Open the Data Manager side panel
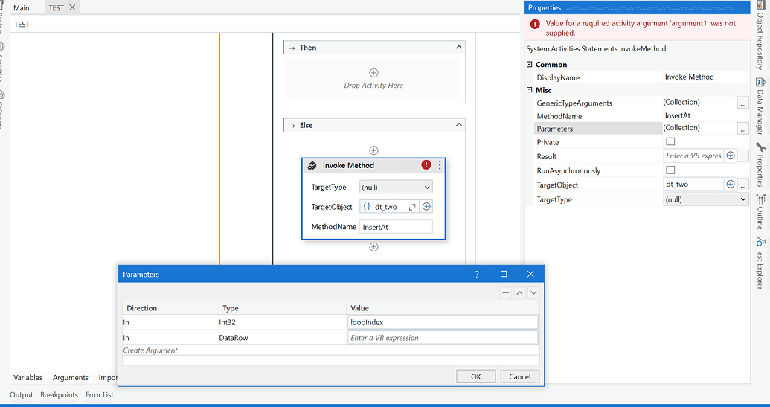Viewport: 770px width, 407px height. [x=760, y=106]
